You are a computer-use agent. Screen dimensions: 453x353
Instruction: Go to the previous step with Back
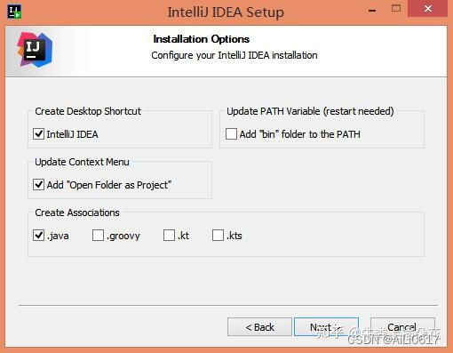coord(259,327)
